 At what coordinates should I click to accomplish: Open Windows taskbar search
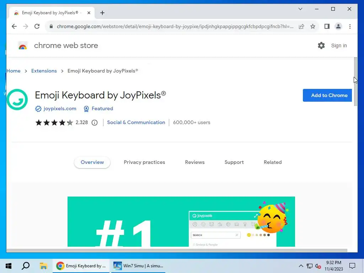[26, 266]
